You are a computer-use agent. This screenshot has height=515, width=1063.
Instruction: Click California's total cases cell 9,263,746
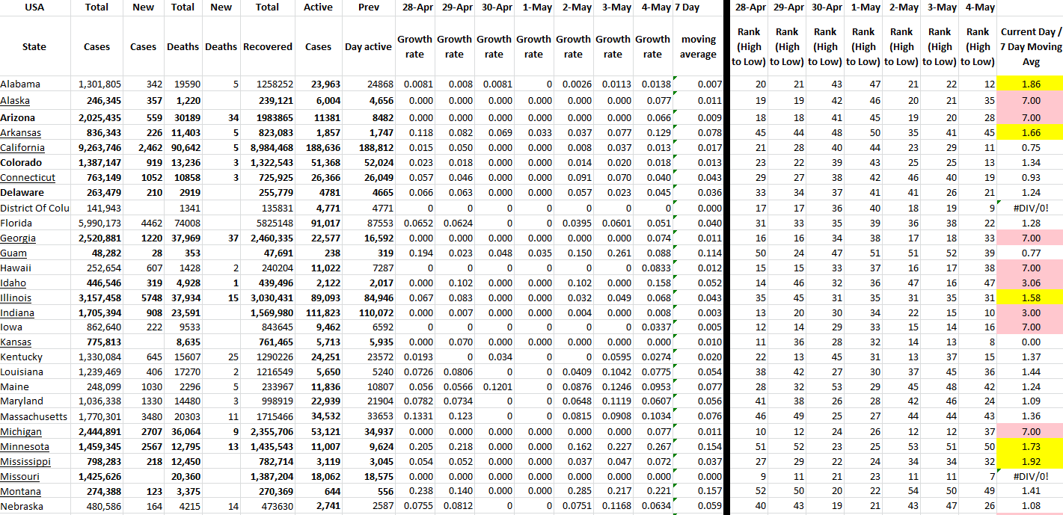pos(99,148)
